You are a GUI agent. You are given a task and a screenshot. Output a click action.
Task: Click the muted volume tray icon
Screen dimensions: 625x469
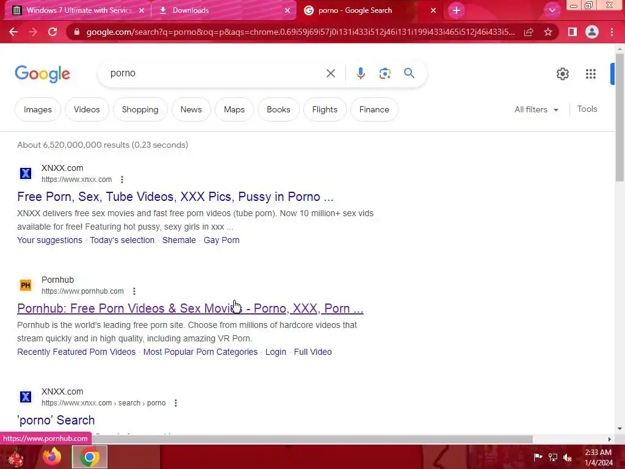pyautogui.click(x=568, y=457)
